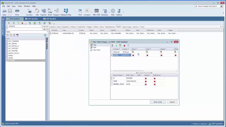
Task: Open the Build query builder icon
Action: pos(50,12)
